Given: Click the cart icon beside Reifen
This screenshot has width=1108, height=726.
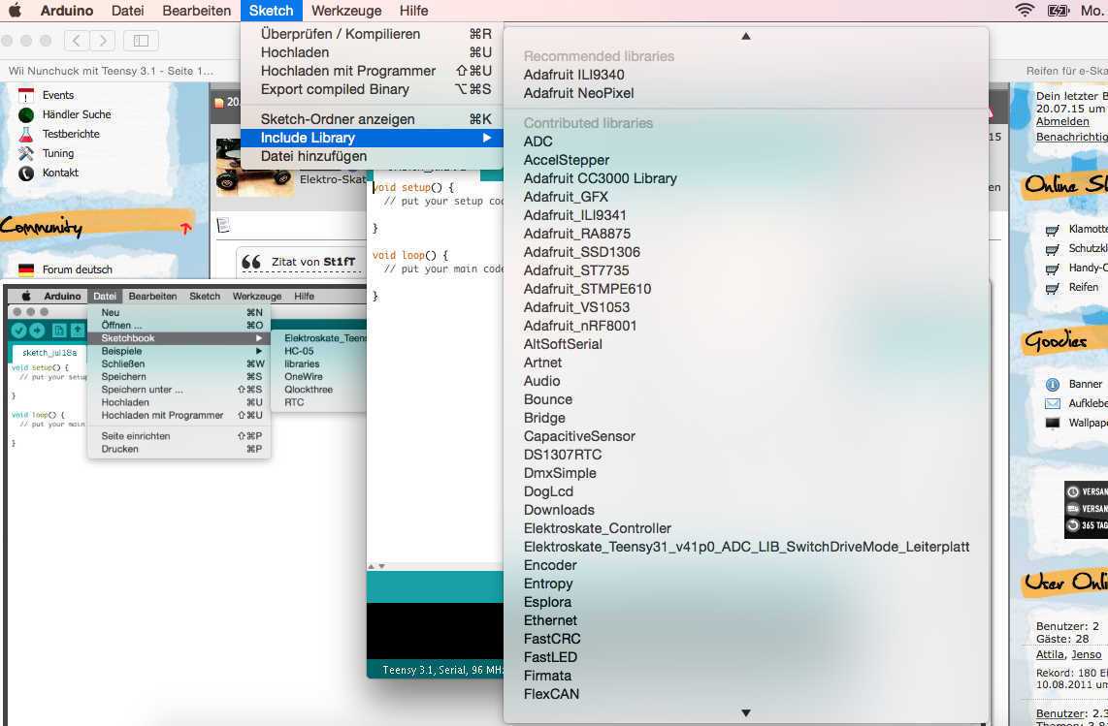Looking at the screenshot, I should tap(1052, 288).
